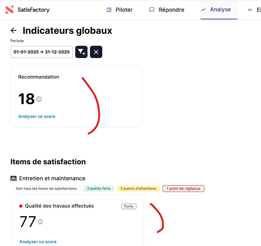Click the Entretien et maintenance building icon
The image size is (261, 246).
pyautogui.click(x=14, y=178)
